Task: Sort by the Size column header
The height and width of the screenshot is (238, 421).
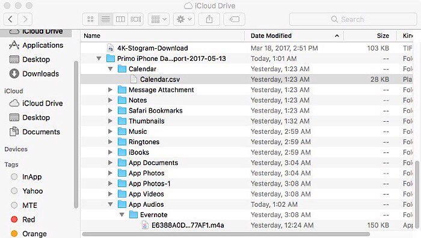Action: click(x=370, y=36)
